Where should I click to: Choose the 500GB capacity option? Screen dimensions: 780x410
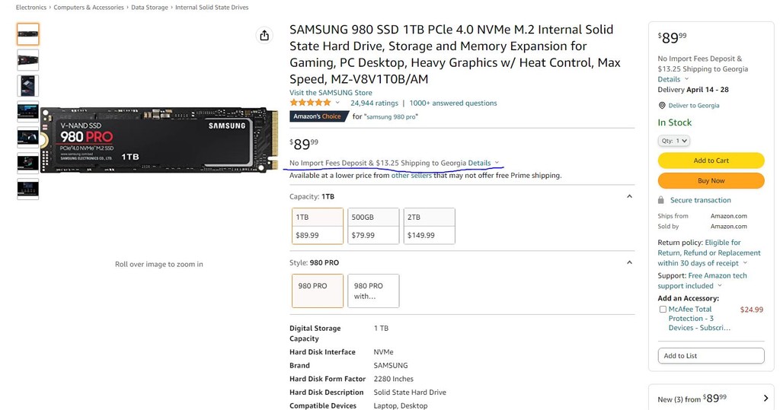(x=373, y=226)
